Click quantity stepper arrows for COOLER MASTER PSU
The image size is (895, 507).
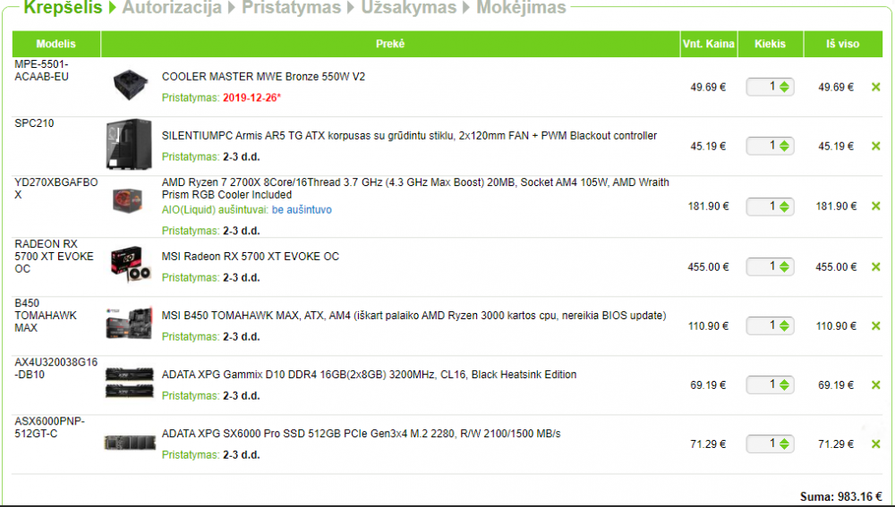784,88
